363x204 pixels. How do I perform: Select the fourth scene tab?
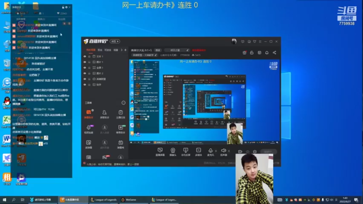[x=116, y=50]
